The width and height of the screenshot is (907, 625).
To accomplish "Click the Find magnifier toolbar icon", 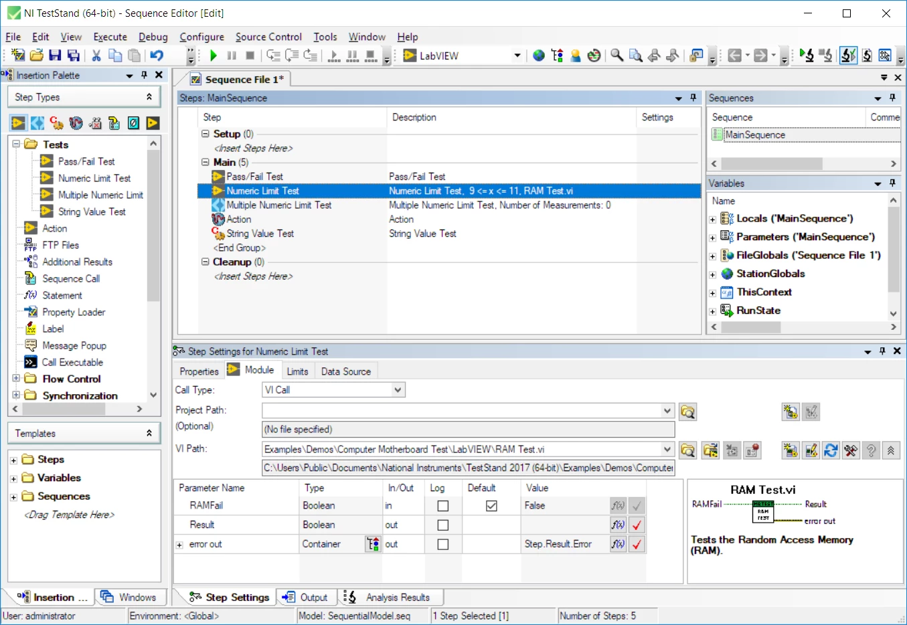I will pyautogui.click(x=617, y=56).
